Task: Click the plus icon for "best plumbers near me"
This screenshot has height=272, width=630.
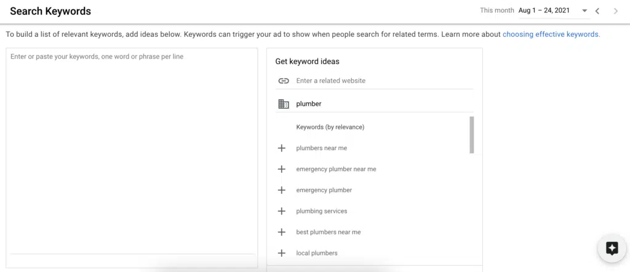Action: click(282, 232)
